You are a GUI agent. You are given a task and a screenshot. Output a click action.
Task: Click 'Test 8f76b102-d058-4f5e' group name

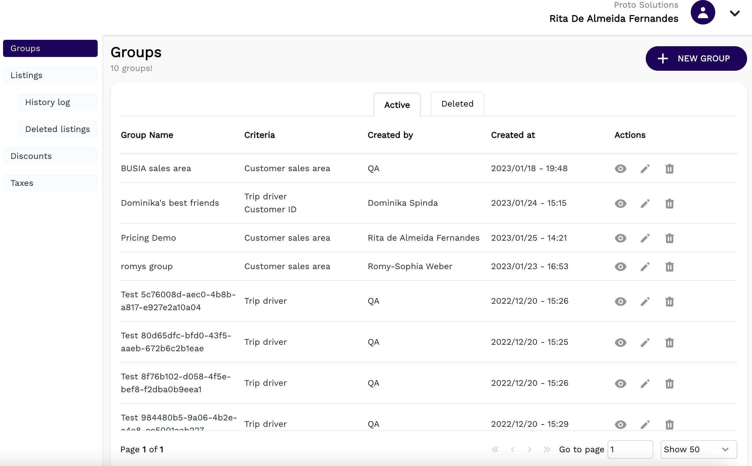click(x=176, y=383)
